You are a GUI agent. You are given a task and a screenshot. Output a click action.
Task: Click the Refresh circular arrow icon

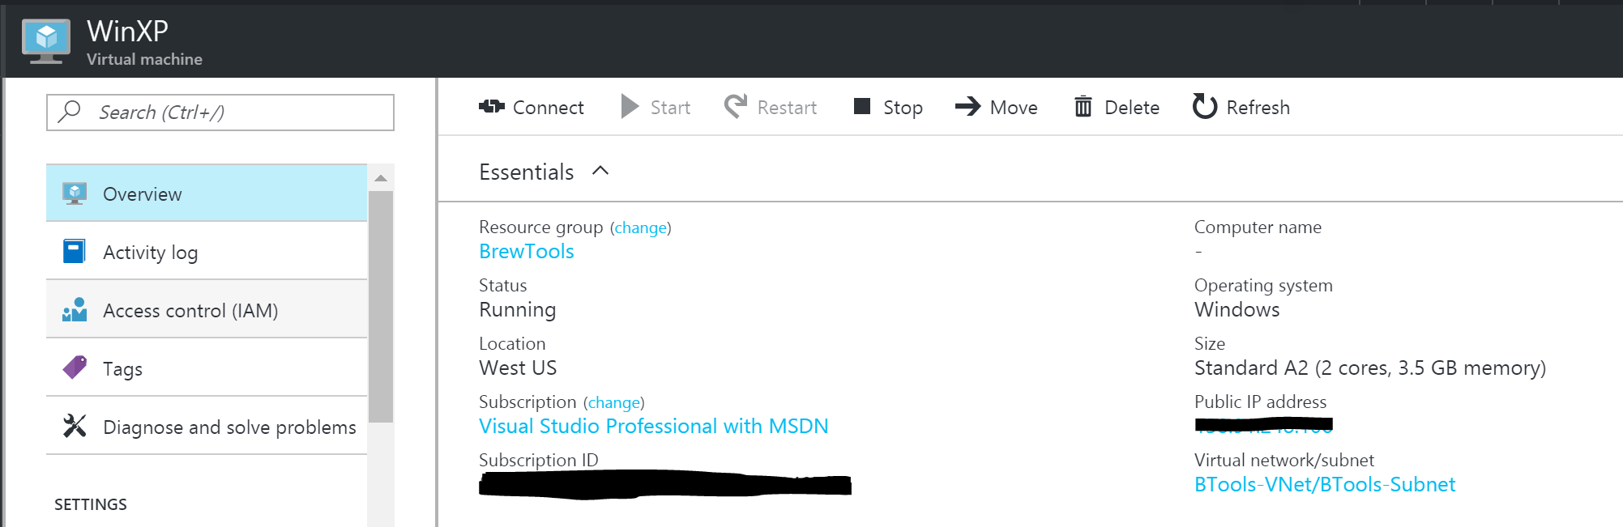click(1205, 107)
